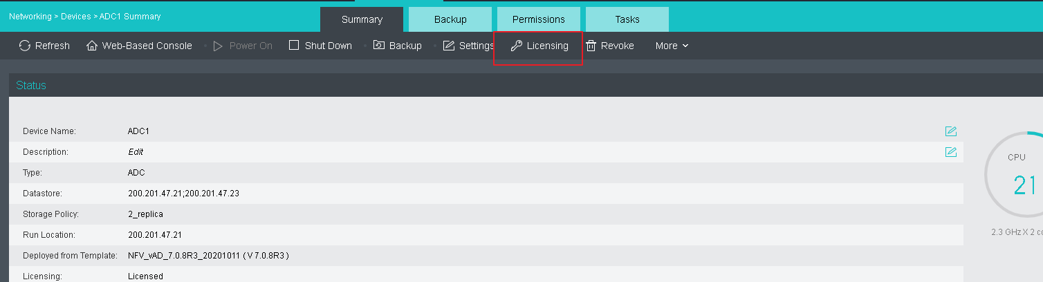Image resolution: width=1043 pixels, height=282 pixels.
Task: Open the Web-Based Console home icon
Action: pyautogui.click(x=92, y=46)
